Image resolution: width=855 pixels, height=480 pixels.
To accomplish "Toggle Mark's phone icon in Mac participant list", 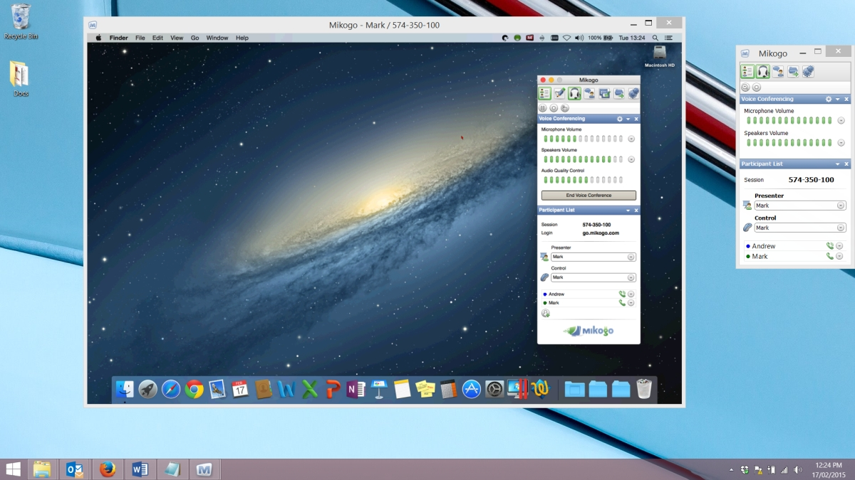I will click(622, 303).
